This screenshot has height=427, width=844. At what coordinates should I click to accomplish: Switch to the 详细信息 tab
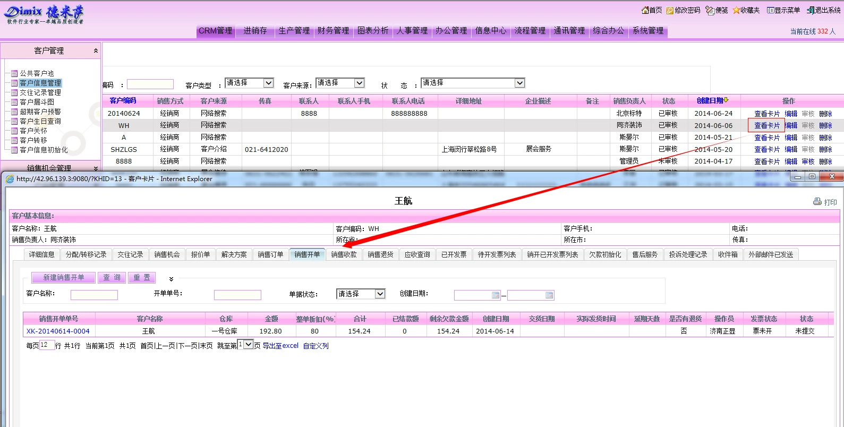click(x=42, y=255)
